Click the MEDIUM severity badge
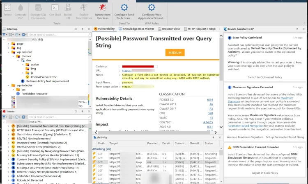 (175, 53)
